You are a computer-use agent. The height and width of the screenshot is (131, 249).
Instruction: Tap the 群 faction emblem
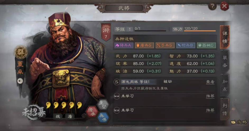pos(21,52)
